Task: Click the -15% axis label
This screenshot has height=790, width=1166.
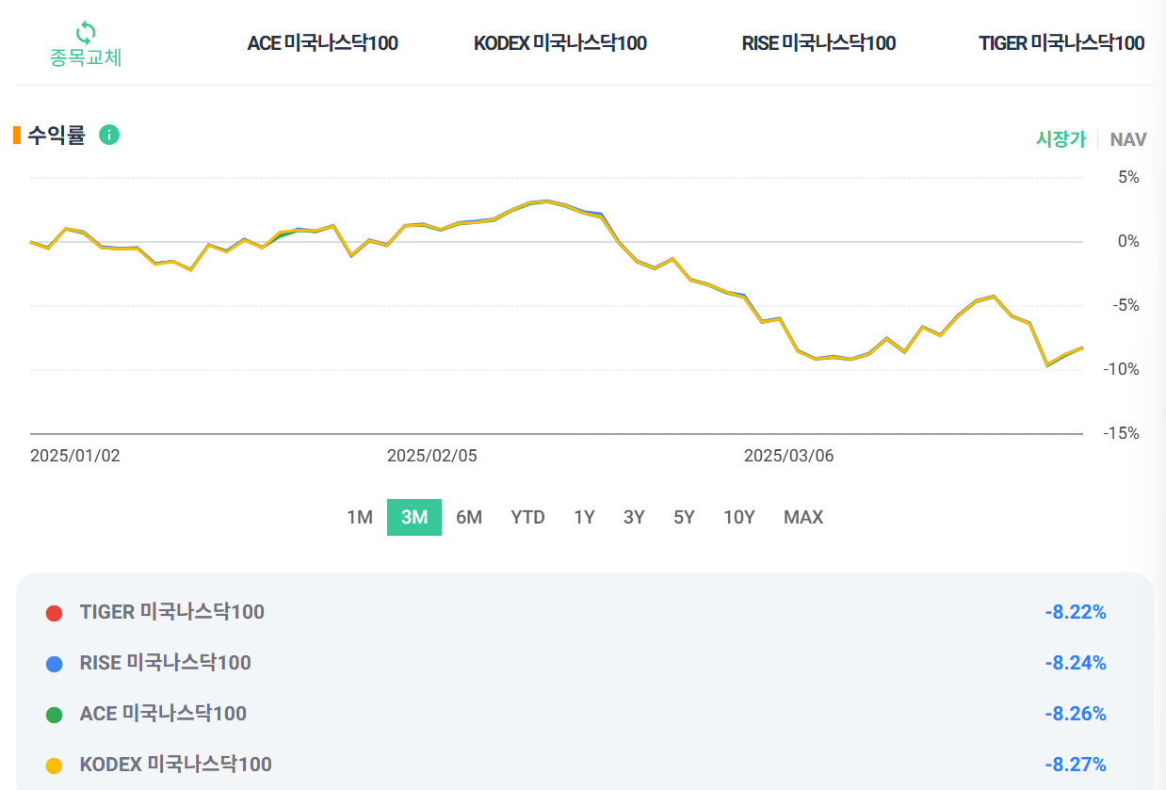Action: pos(1122,433)
